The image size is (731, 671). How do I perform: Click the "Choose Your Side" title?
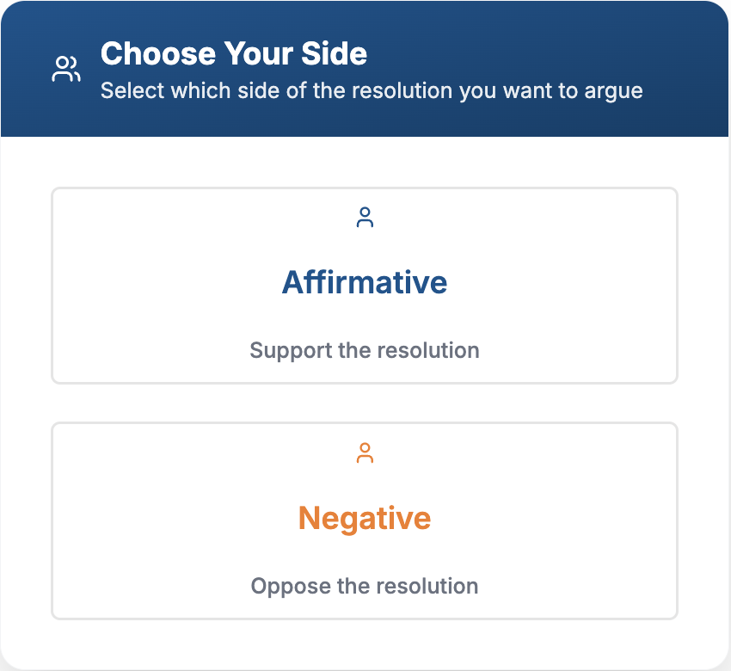pos(234,54)
